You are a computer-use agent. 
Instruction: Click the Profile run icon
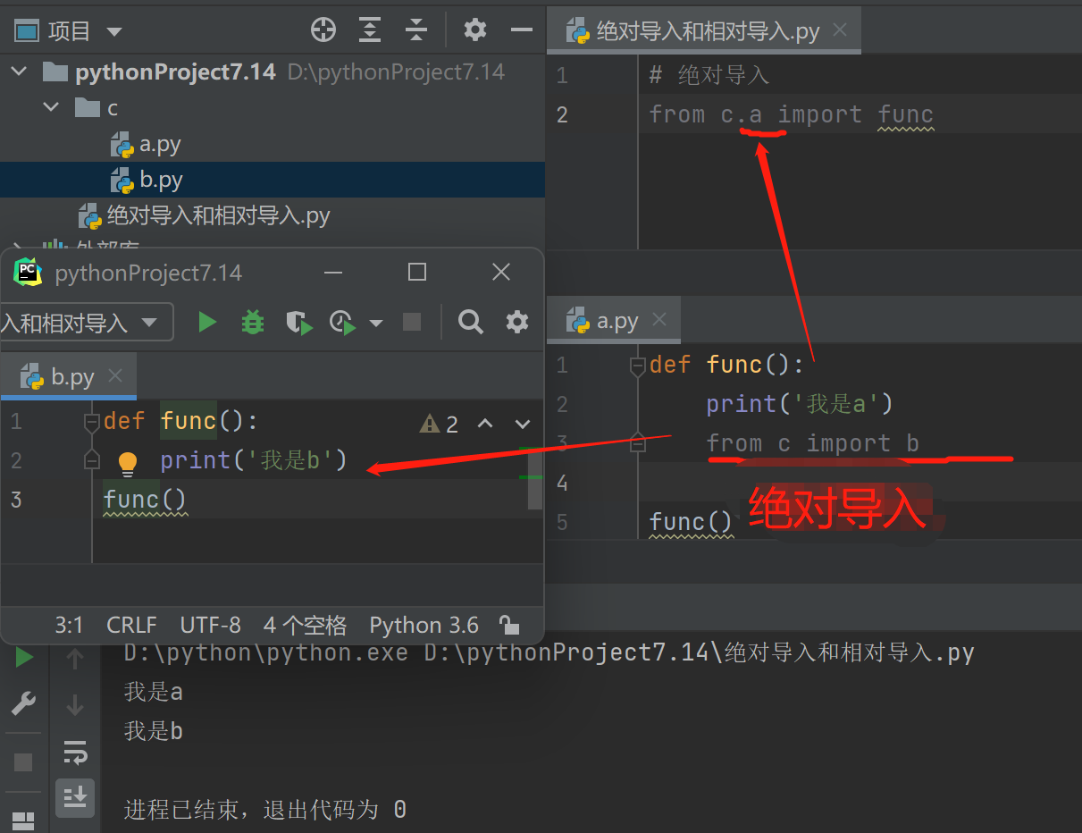pyautogui.click(x=343, y=322)
